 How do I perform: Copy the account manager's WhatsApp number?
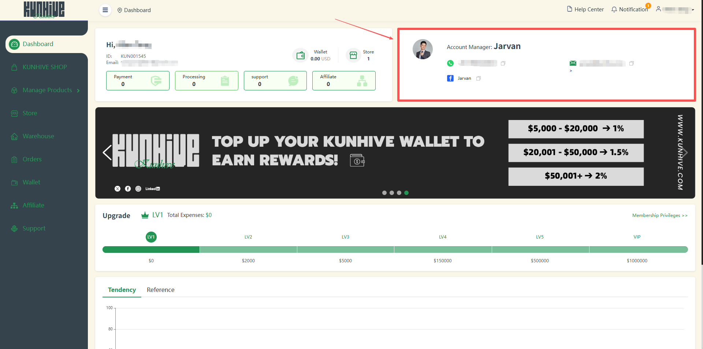(503, 63)
